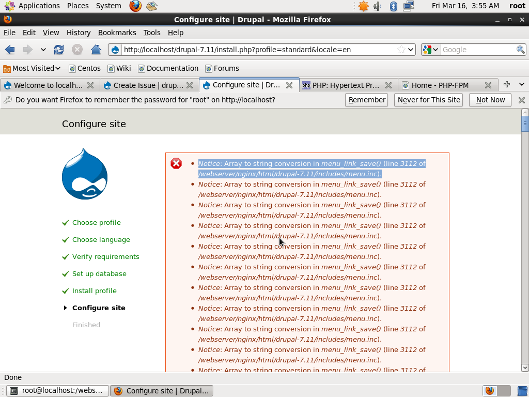This screenshot has height=397, width=529.
Task: Dismiss the password notification bar
Action: (521, 100)
